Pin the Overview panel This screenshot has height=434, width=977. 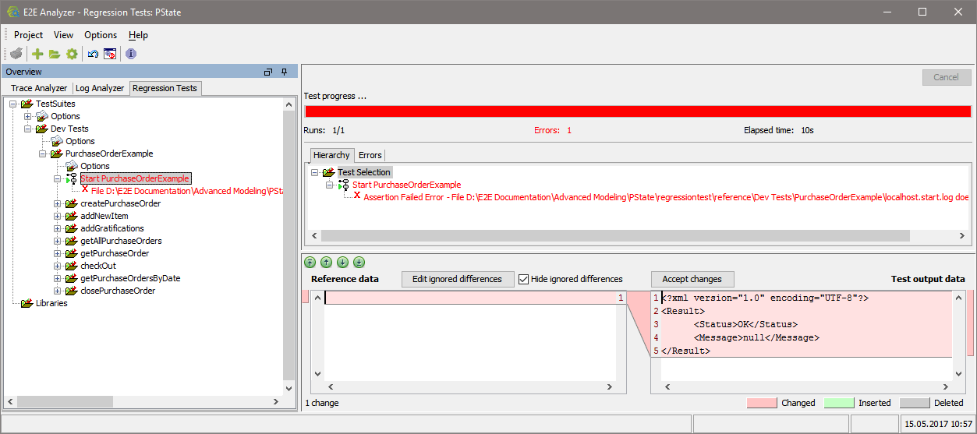(285, 72)
